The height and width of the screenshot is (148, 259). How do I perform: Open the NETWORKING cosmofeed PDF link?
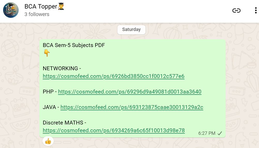(113, 76)
